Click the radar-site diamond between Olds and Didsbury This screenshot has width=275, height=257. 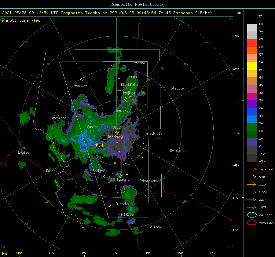coord(117,133)
